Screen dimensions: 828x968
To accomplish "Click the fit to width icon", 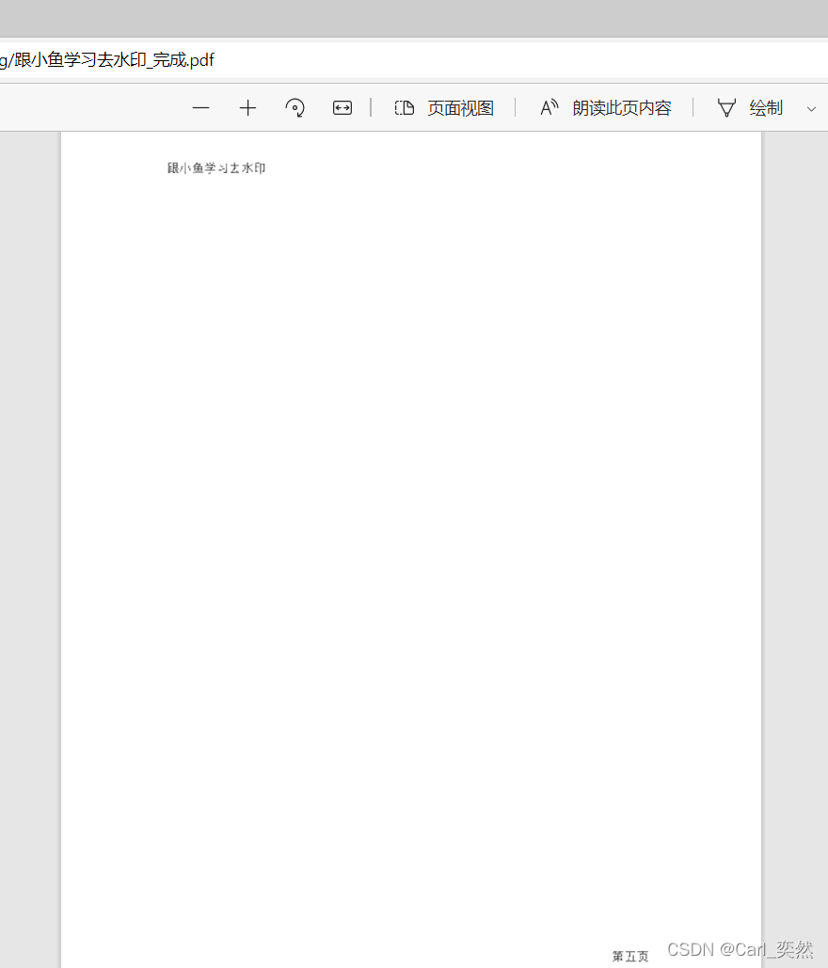I will click(x=342, y=108).
